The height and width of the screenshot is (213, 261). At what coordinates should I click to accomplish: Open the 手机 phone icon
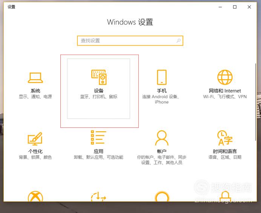click(x=162, y=77)
